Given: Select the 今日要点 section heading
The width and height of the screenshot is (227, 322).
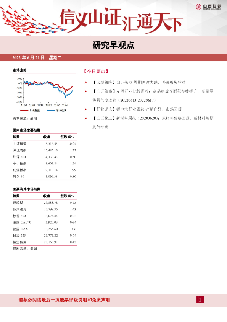Looking at the screenshot, I should pos(96,72).
